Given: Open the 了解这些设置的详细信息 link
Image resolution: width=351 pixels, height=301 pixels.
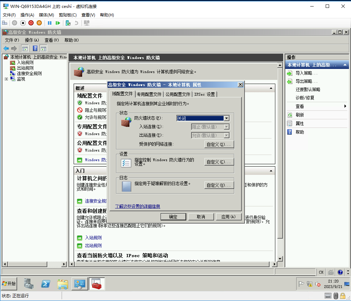Looking at the screenshot, I should coord(138,206).
